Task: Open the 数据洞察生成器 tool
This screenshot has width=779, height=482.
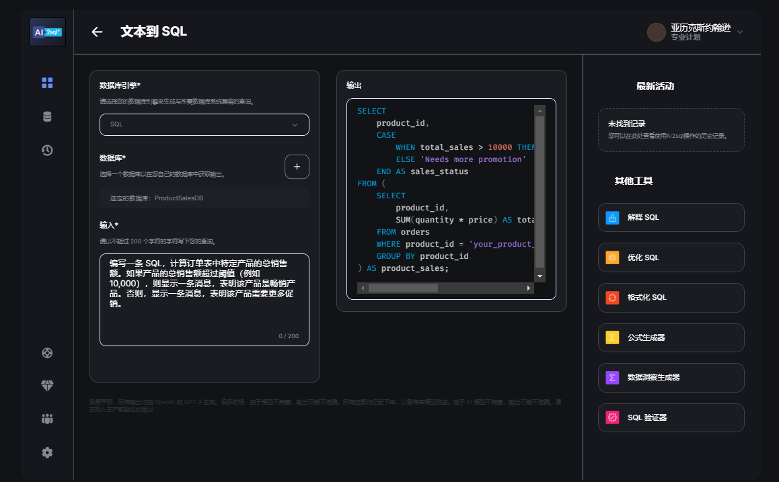Action: point(671,378)
